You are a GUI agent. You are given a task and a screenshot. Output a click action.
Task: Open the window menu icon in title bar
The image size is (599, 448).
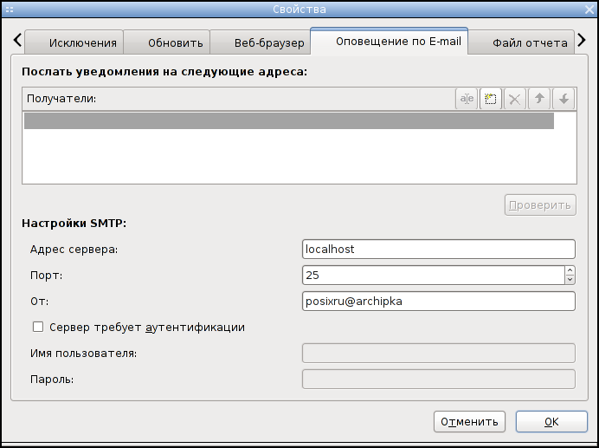coord(10,10)
